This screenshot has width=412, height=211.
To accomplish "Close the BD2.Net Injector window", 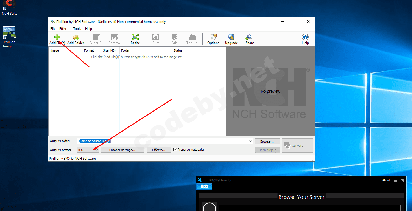I will pyautogui.click(x=403, y=180).
